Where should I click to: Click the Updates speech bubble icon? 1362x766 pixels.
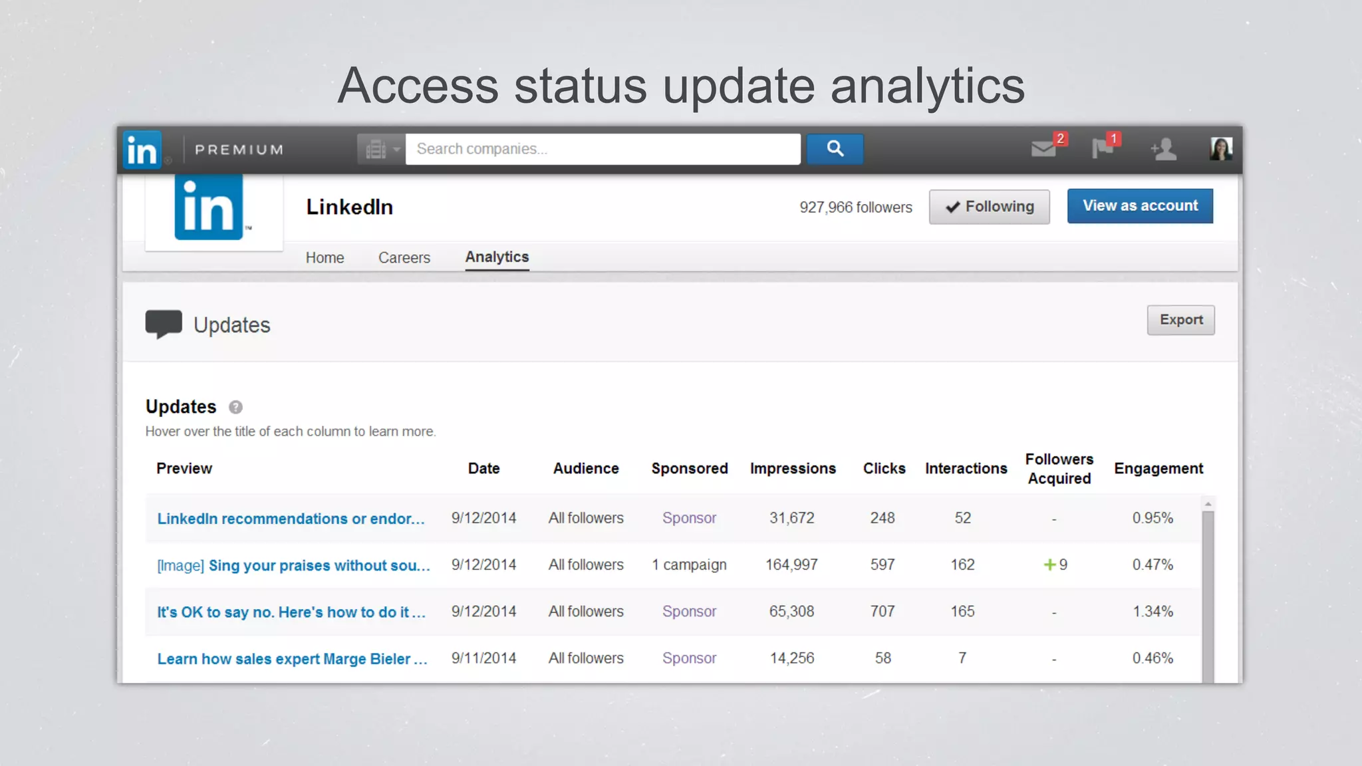click(x=164, y=324)
